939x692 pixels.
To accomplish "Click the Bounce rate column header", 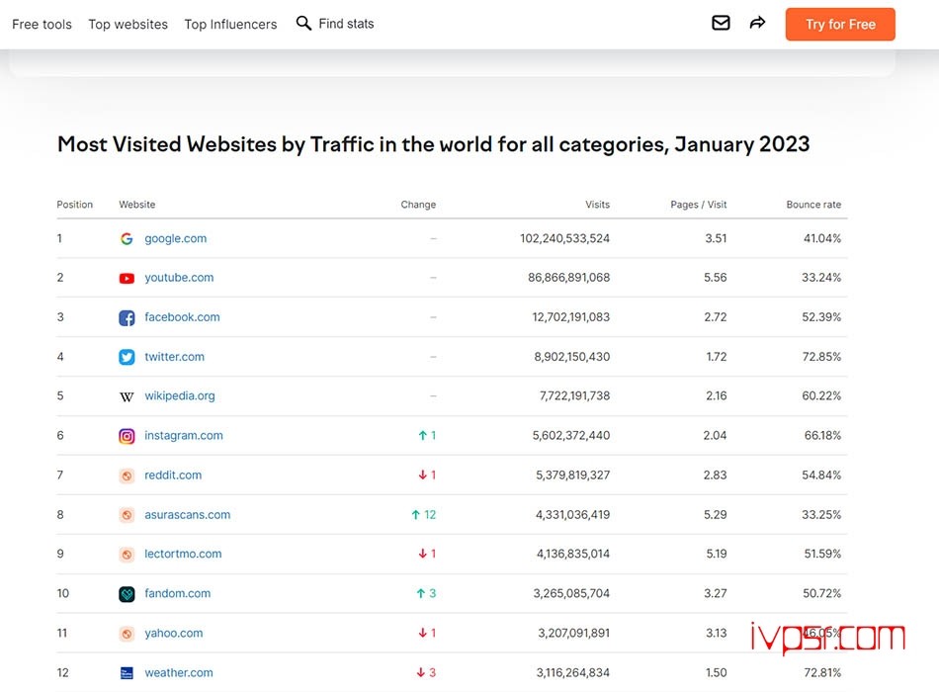I will [813, 205].
